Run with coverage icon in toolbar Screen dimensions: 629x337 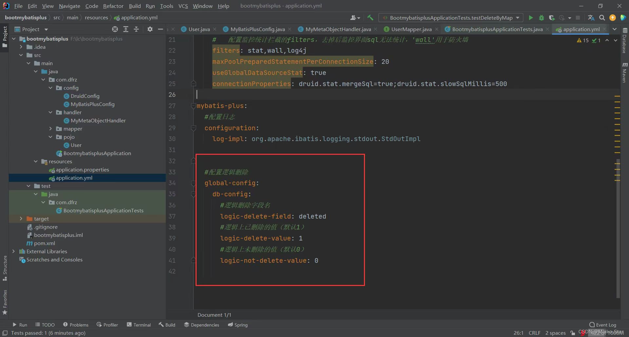(x=552, y=18)
